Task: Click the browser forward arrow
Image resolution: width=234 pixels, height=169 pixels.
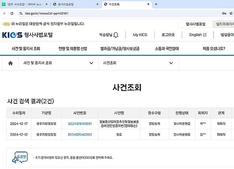Action: (4, 13)
